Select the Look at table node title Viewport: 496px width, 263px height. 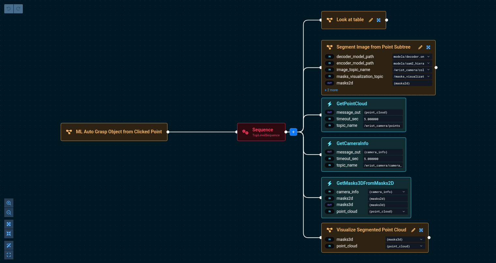[x=350, y=20]
